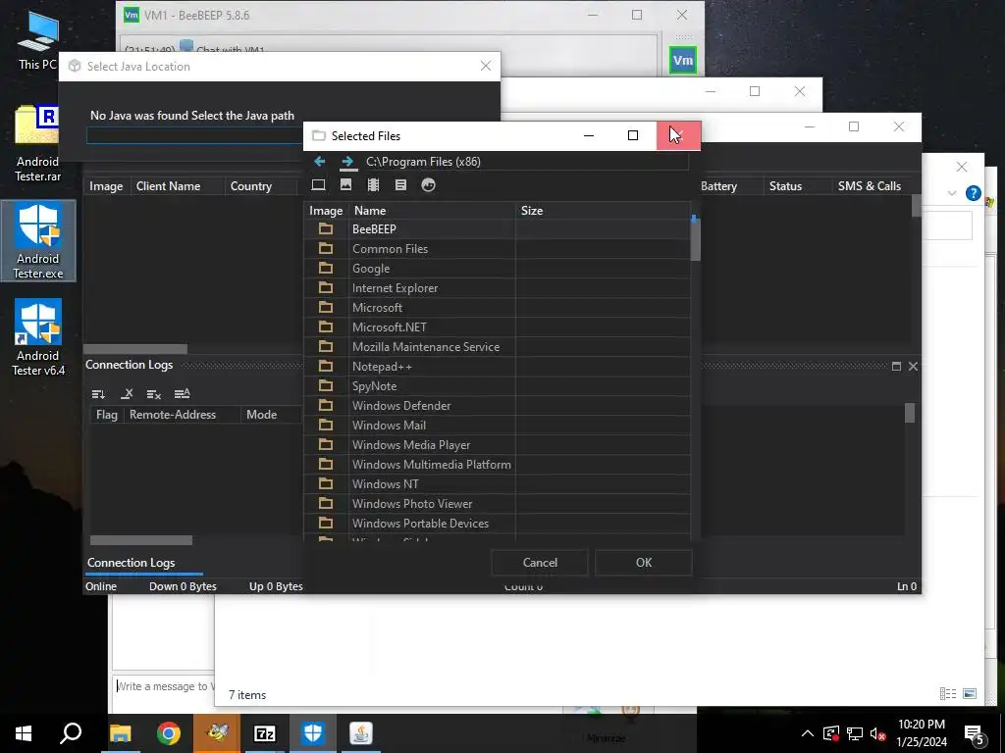The width and height of the screenshot is (1005, 753).
Task: Select the Internet Explorer folder row
Action: pos(498,288)
